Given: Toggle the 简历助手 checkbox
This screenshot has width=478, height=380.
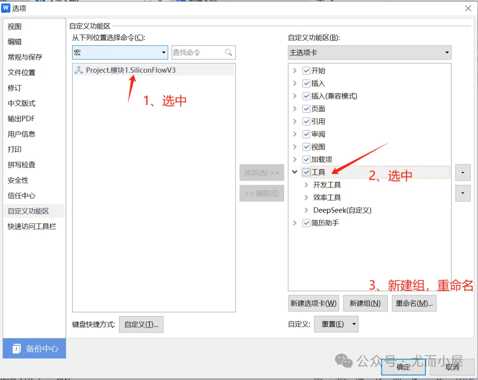Looking at the screenshot, I should tap(306, 223).
